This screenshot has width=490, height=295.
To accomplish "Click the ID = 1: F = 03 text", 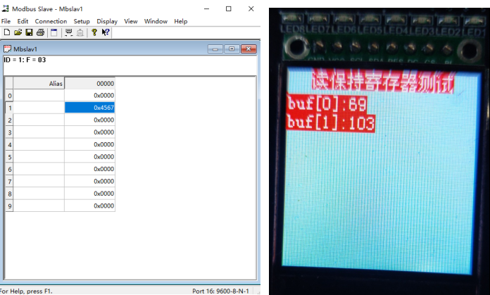I will 25,60.
